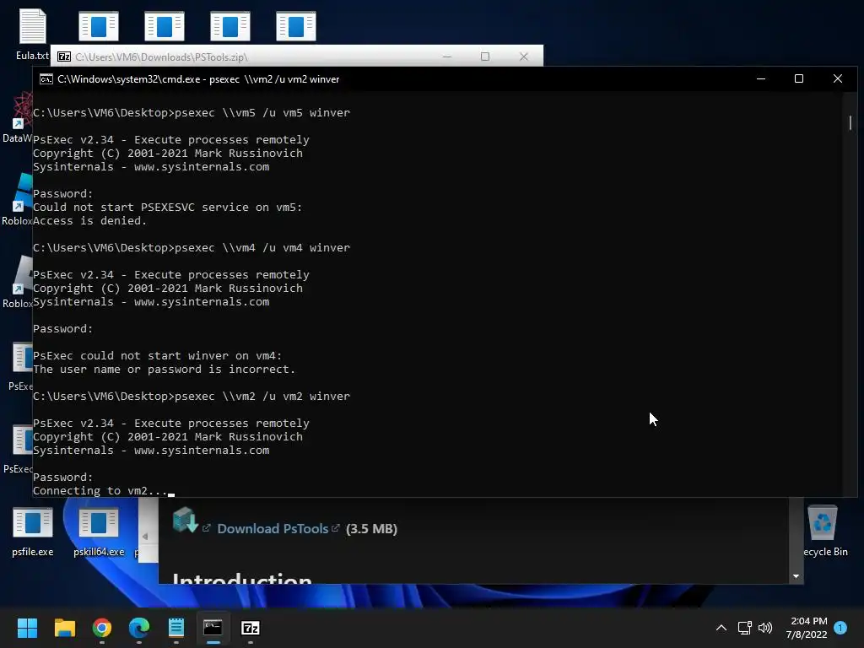864x648 pixels.
Task: Click browser page scroll-down arrow
Action: pyautogui.click(x=796, y=576)
